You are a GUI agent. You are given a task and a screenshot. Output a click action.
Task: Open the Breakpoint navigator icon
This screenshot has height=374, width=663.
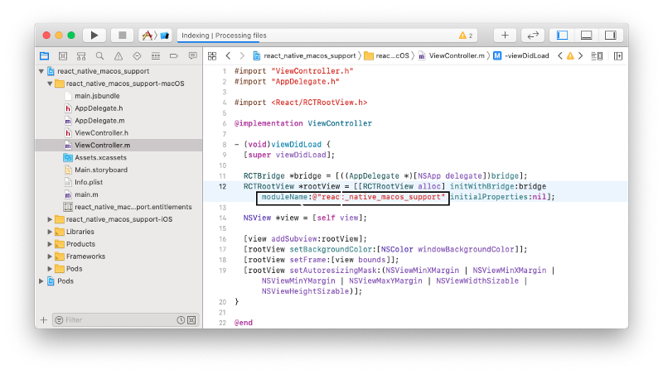pyautogui.click(x=174, y=55)
